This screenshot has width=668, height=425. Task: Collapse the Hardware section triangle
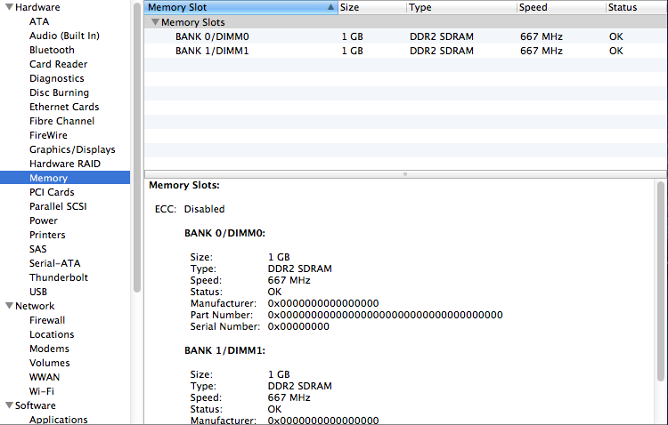point(9,7)
